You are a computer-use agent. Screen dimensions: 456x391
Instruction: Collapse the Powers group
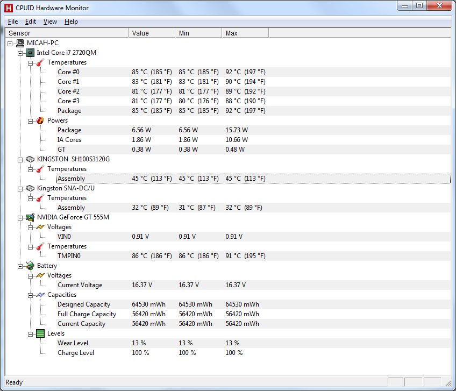(30, 121)
